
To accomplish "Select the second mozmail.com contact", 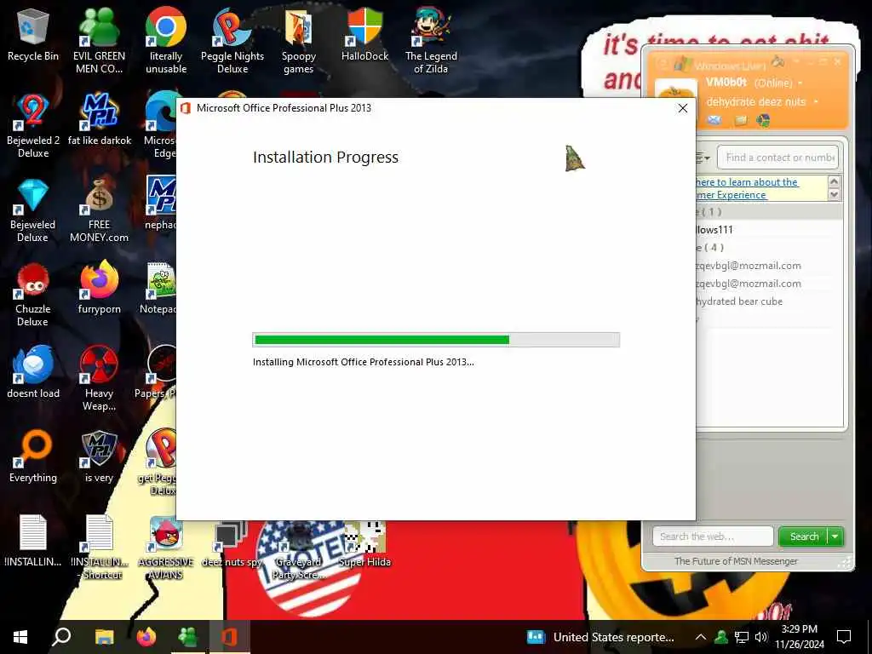I will point(768,283).
